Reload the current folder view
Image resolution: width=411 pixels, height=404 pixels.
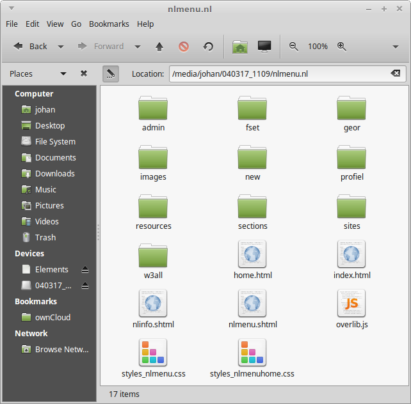[208, 47]
